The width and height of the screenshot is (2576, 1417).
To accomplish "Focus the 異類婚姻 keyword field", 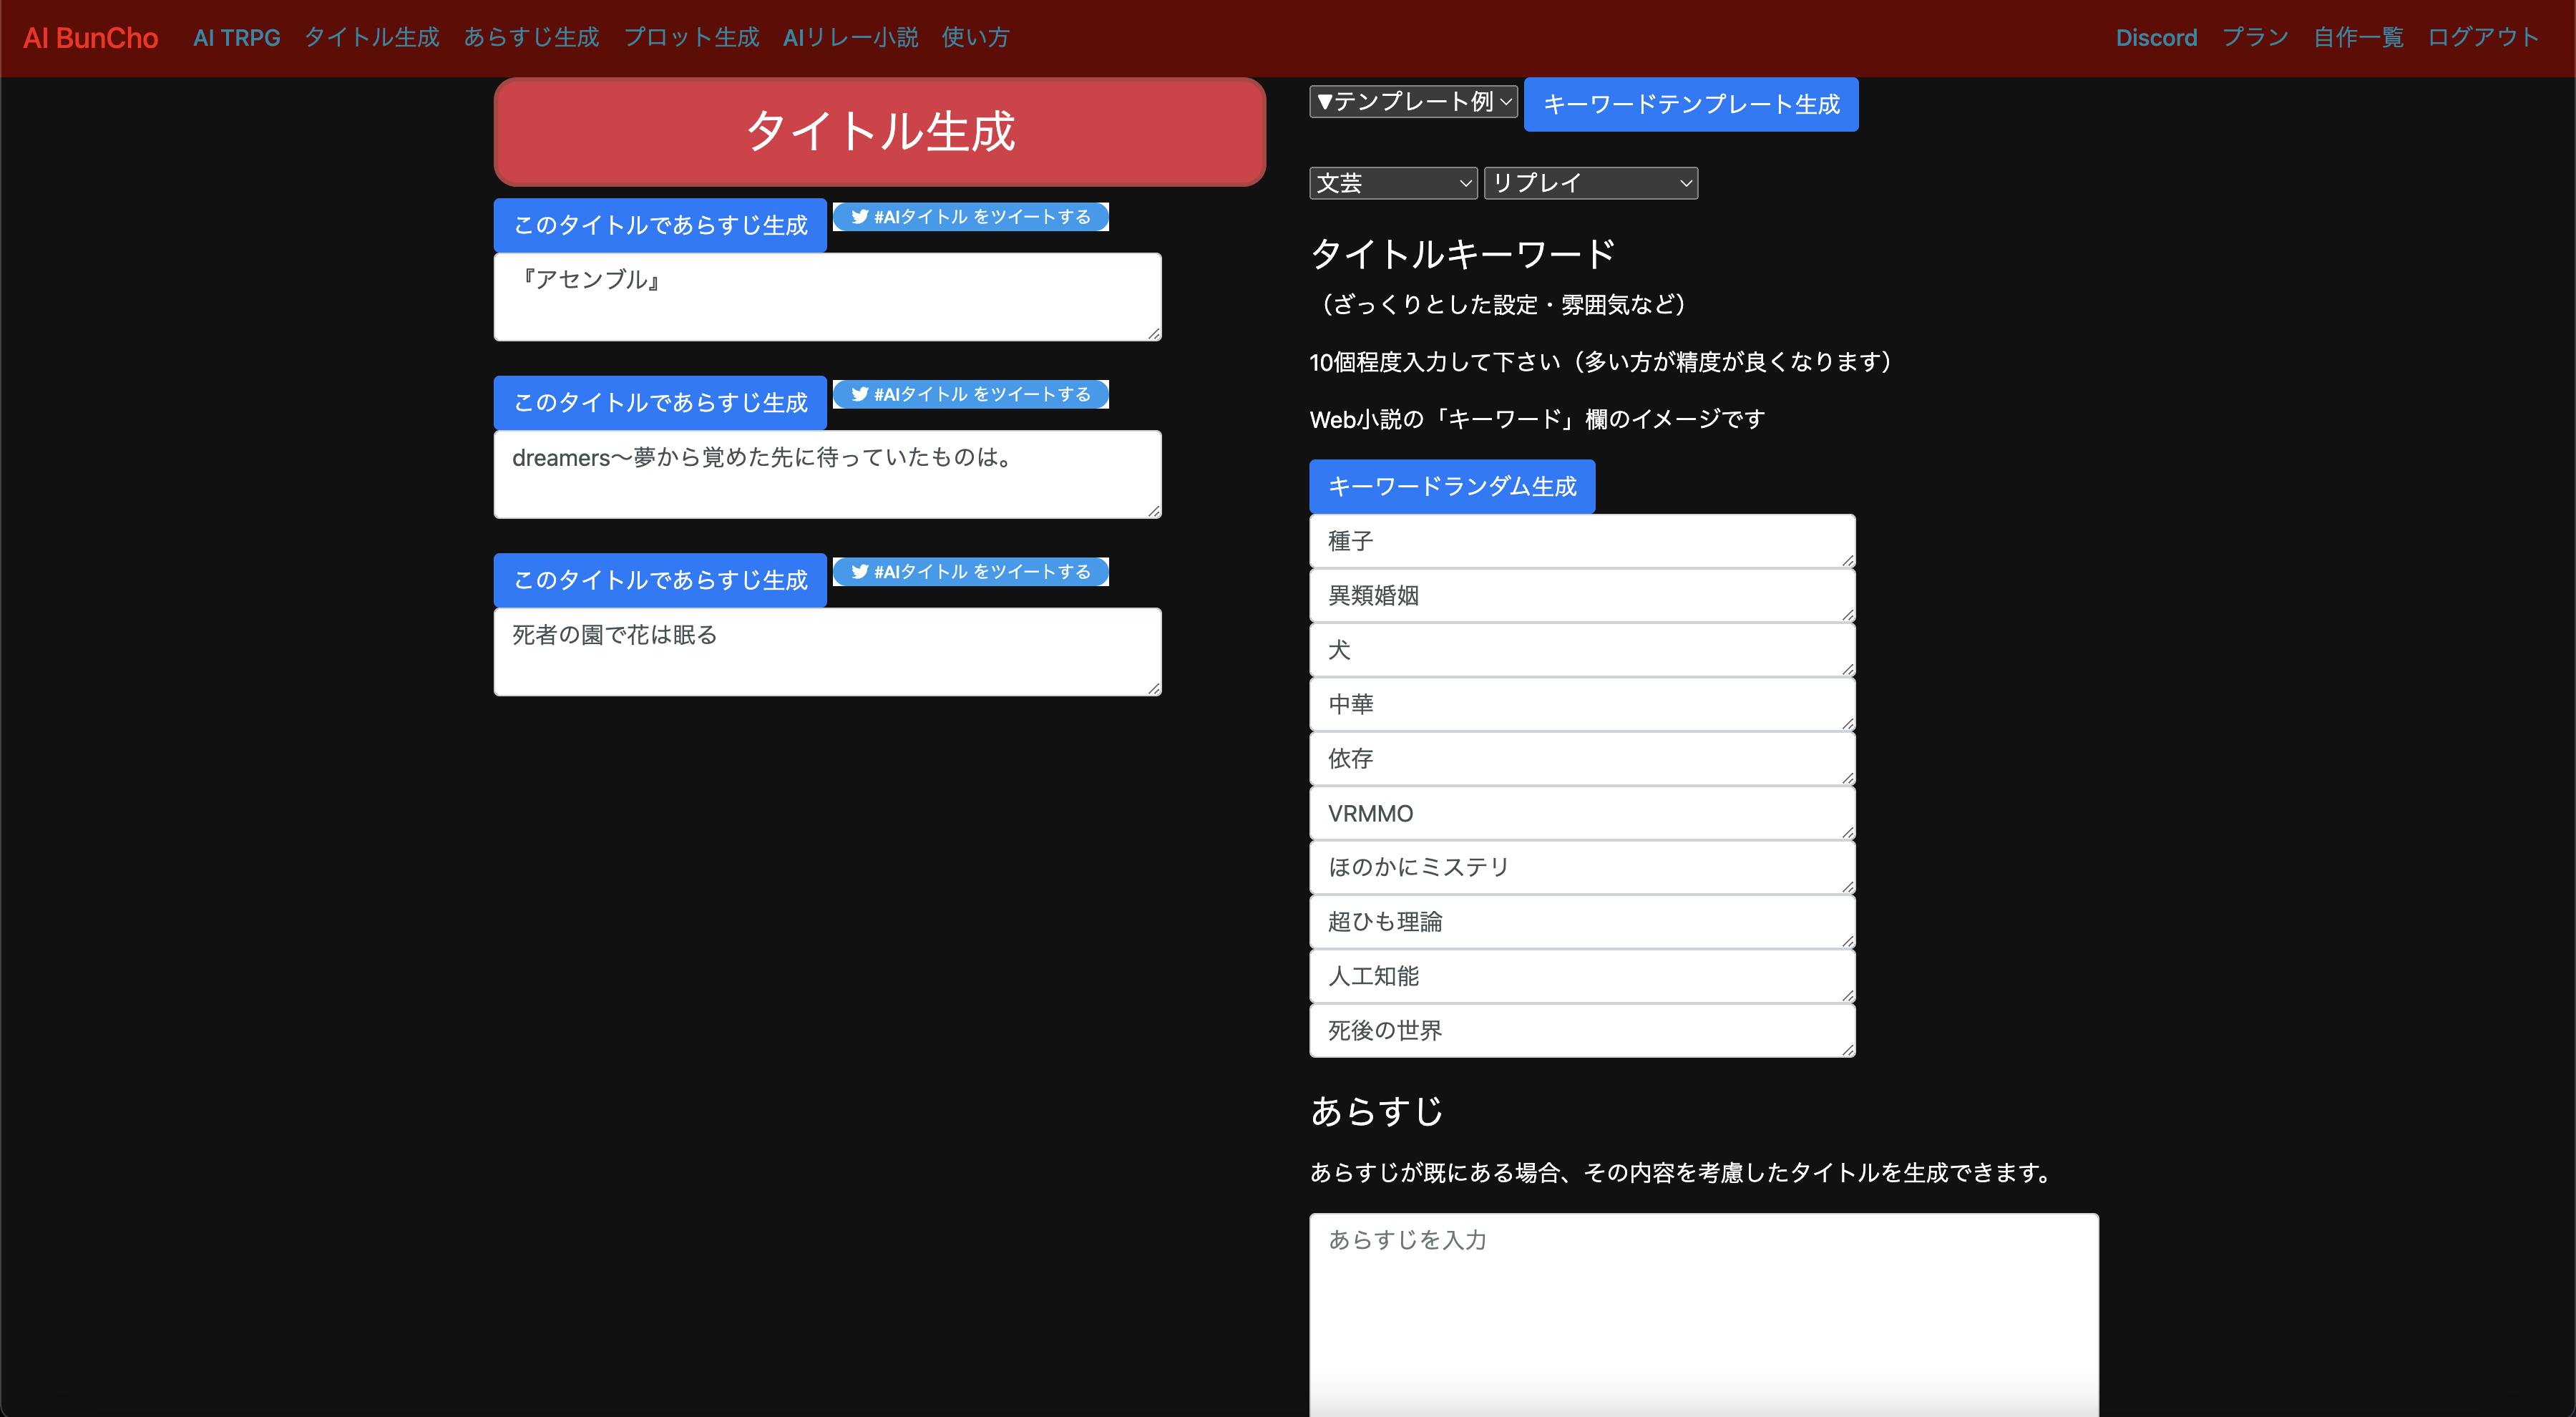I will [1581, 596].
